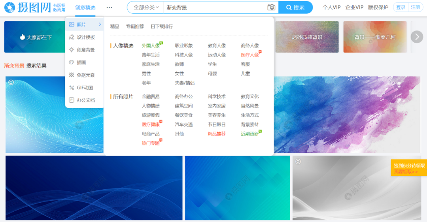
Task: Click the 注册 register button
Action: click(x=416, y=8)
